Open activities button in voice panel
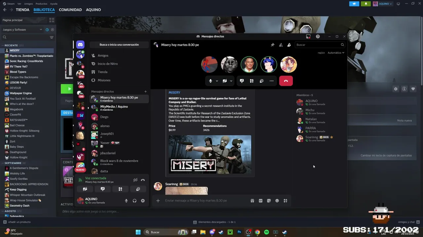The image size is (423, 237). pos(120,189)
